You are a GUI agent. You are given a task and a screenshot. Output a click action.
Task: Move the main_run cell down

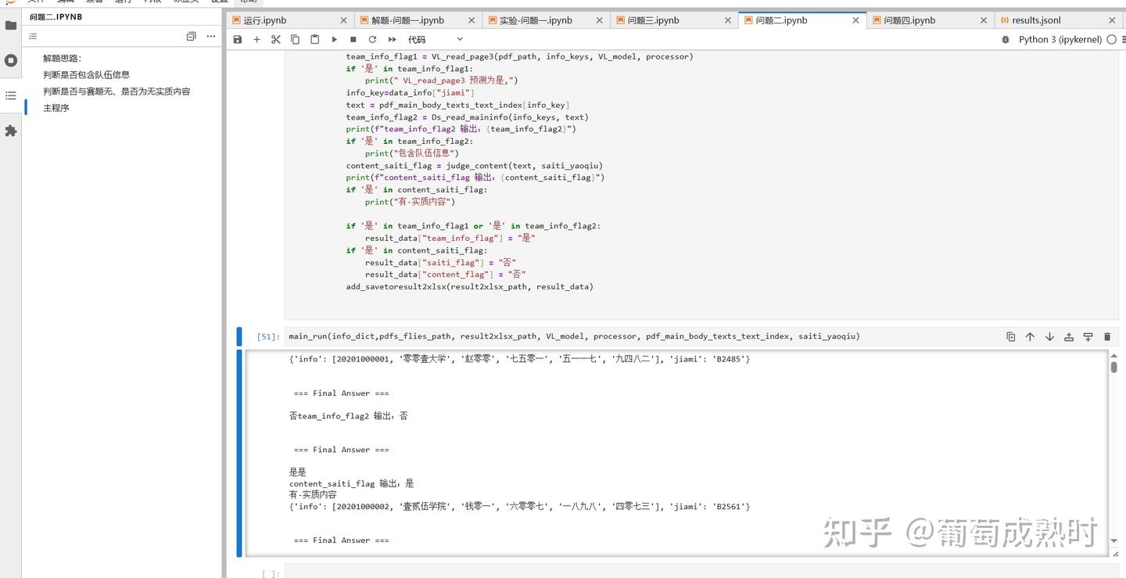point(1049,336)
